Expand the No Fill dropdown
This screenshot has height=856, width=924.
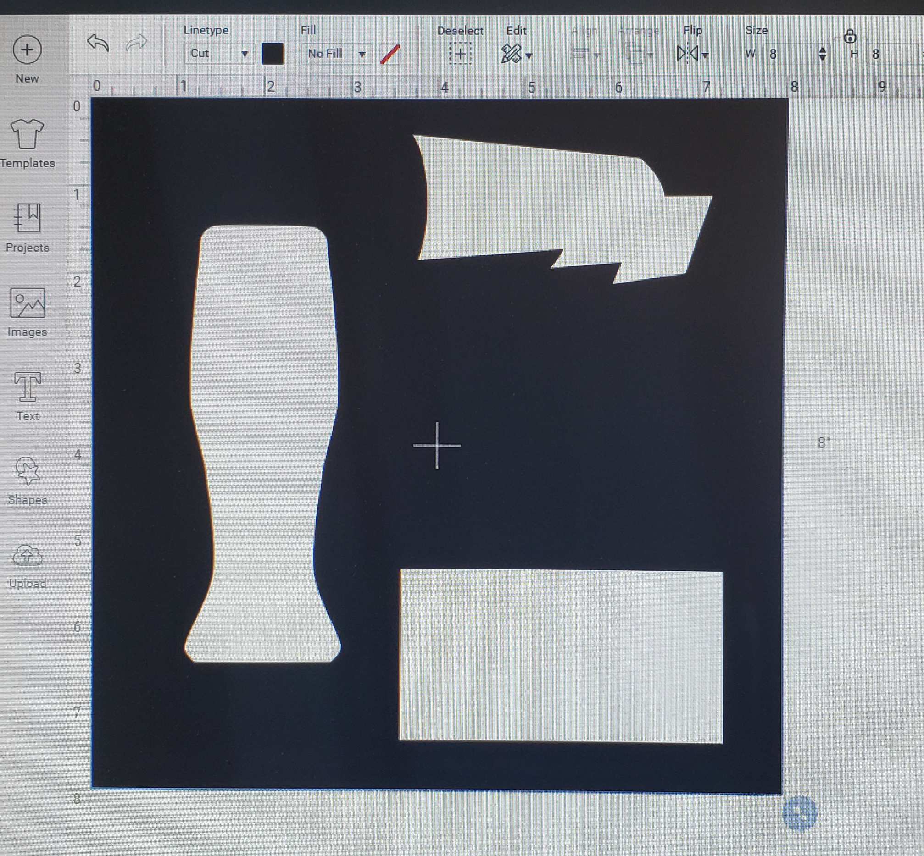coord(337,54)
